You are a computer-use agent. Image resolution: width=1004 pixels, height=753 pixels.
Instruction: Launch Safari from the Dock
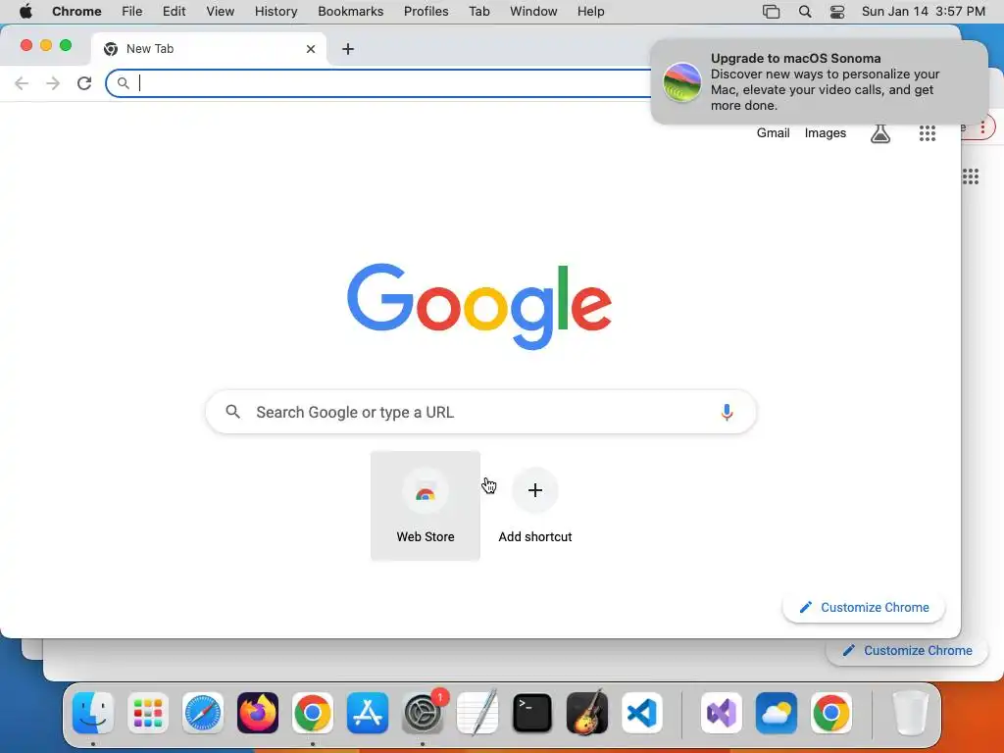point(203,713)
